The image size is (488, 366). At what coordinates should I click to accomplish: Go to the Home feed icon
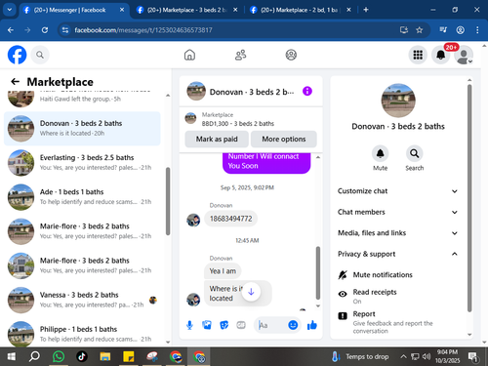(189, 55)
